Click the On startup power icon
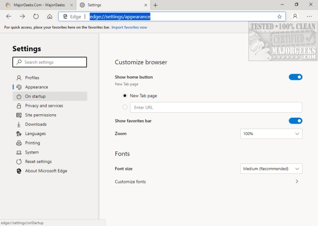 pos(19,96)
